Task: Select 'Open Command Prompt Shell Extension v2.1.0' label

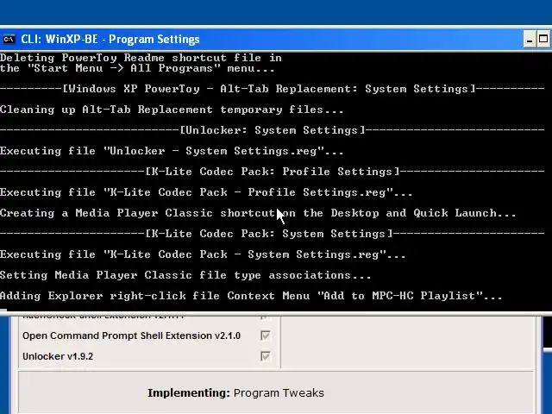Action: [131, 336]
